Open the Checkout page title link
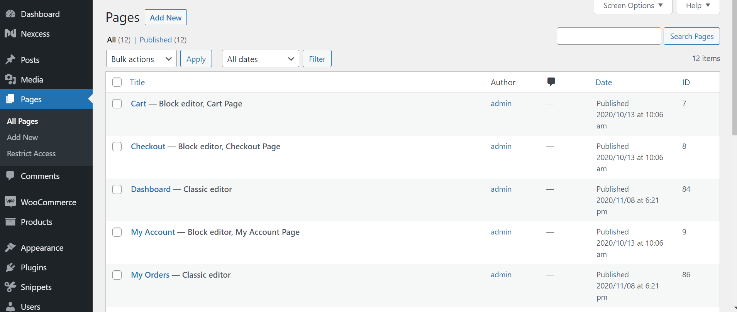 (x=148, y=147)
